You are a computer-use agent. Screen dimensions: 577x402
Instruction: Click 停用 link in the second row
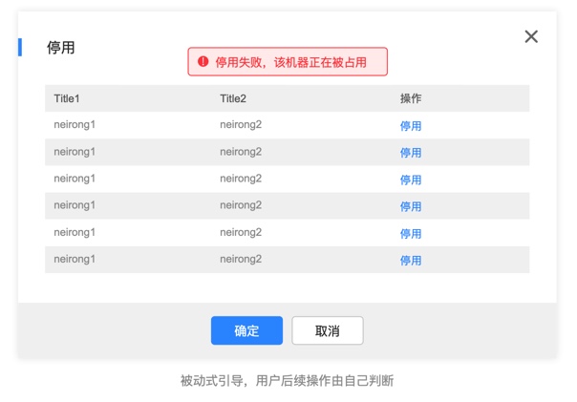click(411, 153)
